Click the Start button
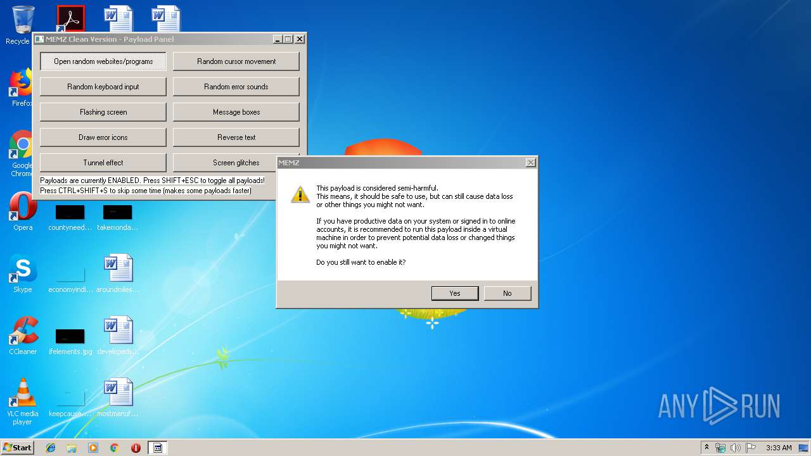811x456 pixels. pos(17,448)
